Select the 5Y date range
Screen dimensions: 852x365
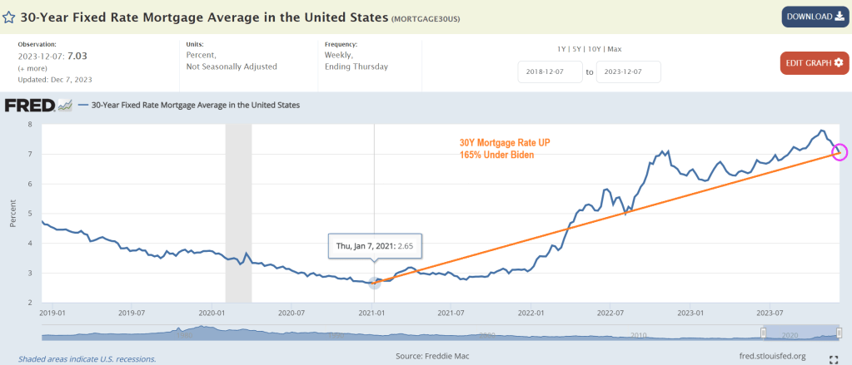tap(579, 49)
